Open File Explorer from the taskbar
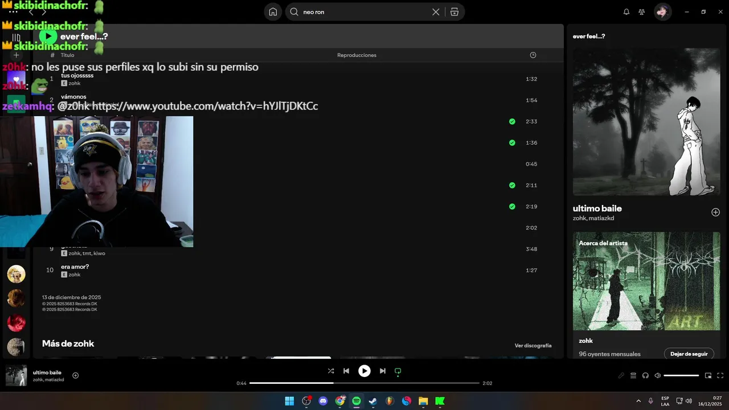Screen dimensions: 729x410 tap(423, 401)
